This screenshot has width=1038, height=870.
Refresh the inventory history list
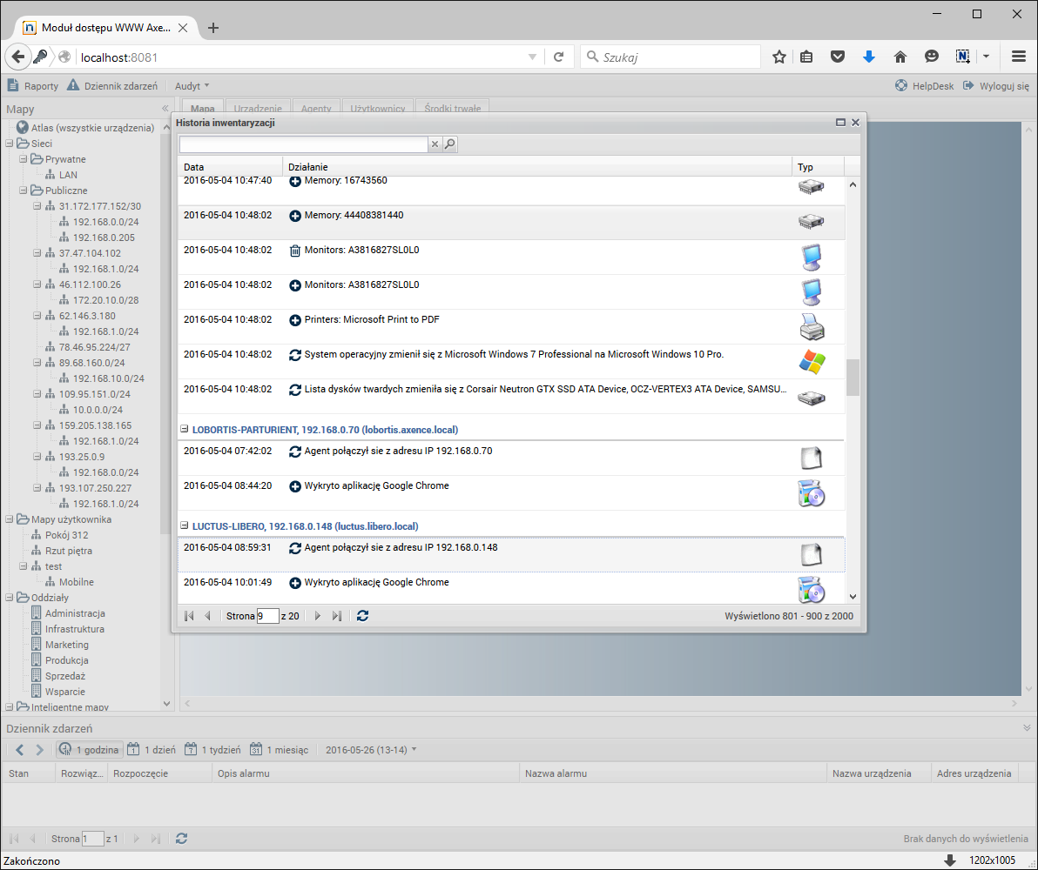[363, 616]
